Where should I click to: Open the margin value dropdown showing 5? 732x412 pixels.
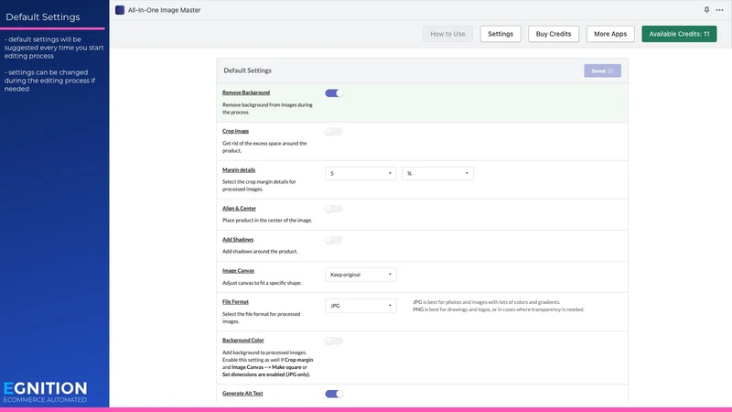pyautogui.click(x=361, y=173)
